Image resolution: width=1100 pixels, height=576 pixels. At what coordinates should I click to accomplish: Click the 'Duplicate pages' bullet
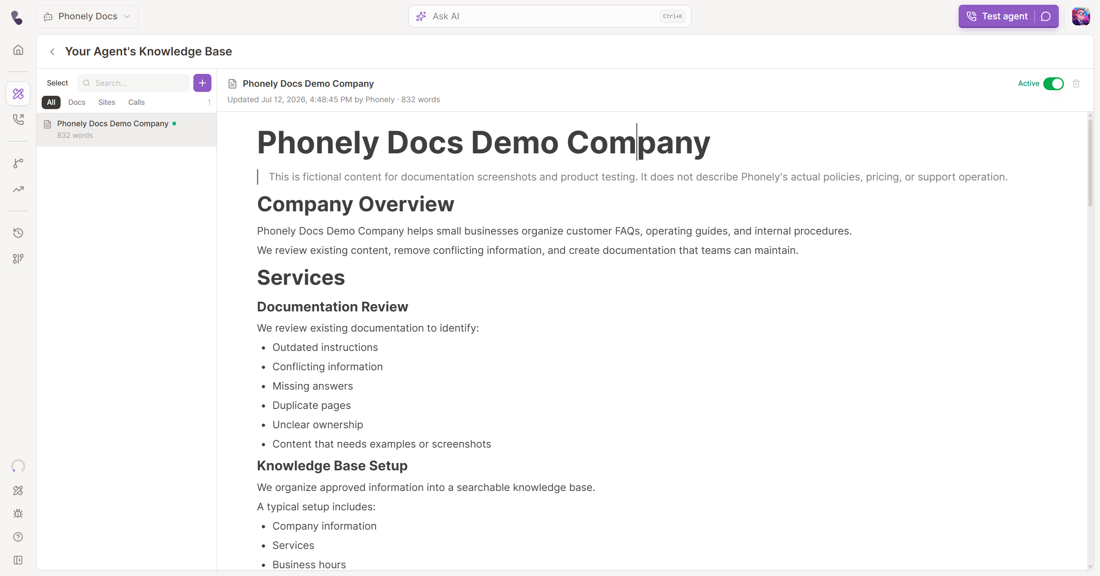312,405
